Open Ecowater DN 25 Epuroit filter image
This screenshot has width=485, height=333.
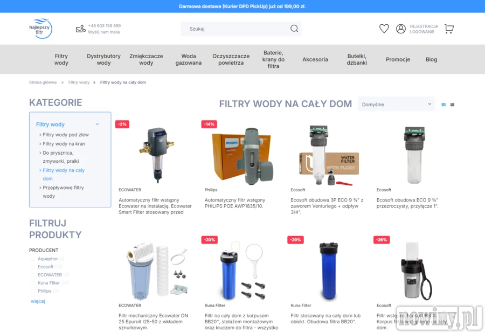pos(157,271)
